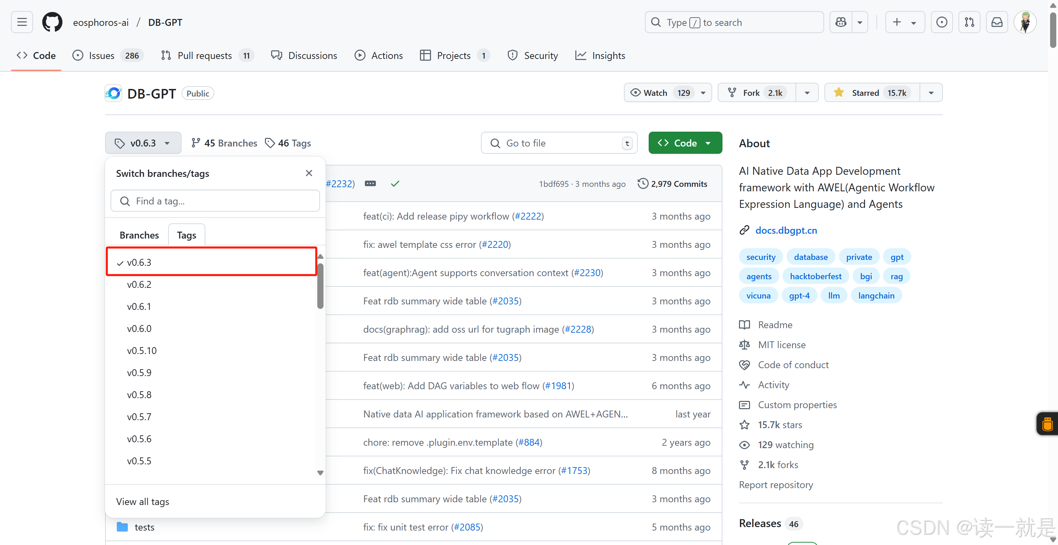Image resolution: width=1058 pixels, height=545 pixels.
Task: Toggle the Watch repository button
Action: coord(656,93)
